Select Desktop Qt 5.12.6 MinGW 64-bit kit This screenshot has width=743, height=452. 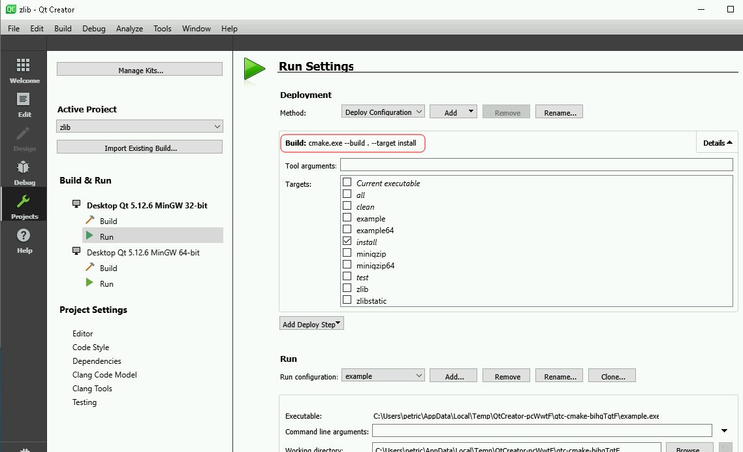(143, 252)
